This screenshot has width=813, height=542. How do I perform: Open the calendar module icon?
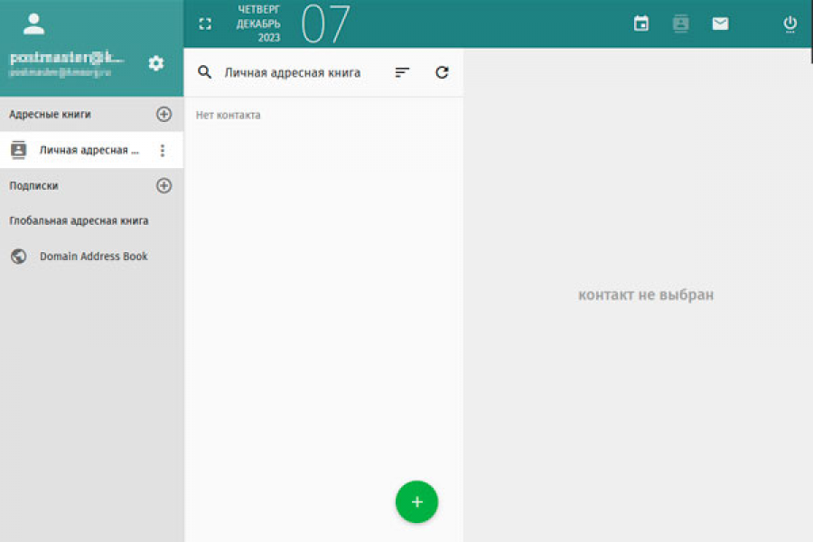coord(640,23)
